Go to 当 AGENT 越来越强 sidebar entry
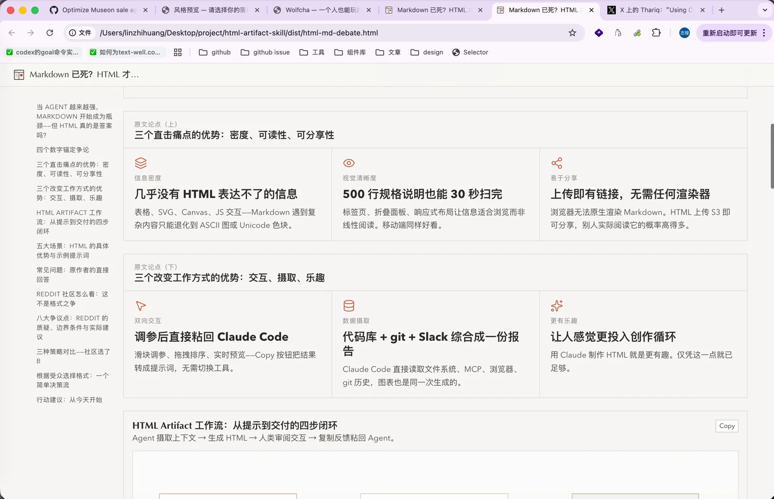Image resolution: width=774 pixels, height=499 pixels. [74, 121]
